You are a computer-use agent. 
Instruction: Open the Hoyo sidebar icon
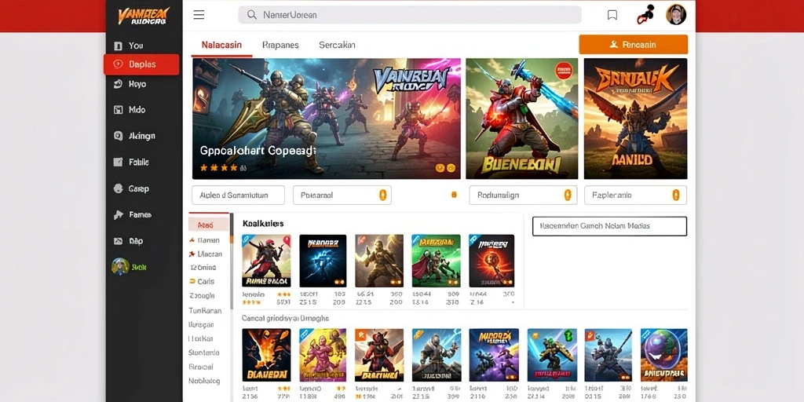(118, 84)
